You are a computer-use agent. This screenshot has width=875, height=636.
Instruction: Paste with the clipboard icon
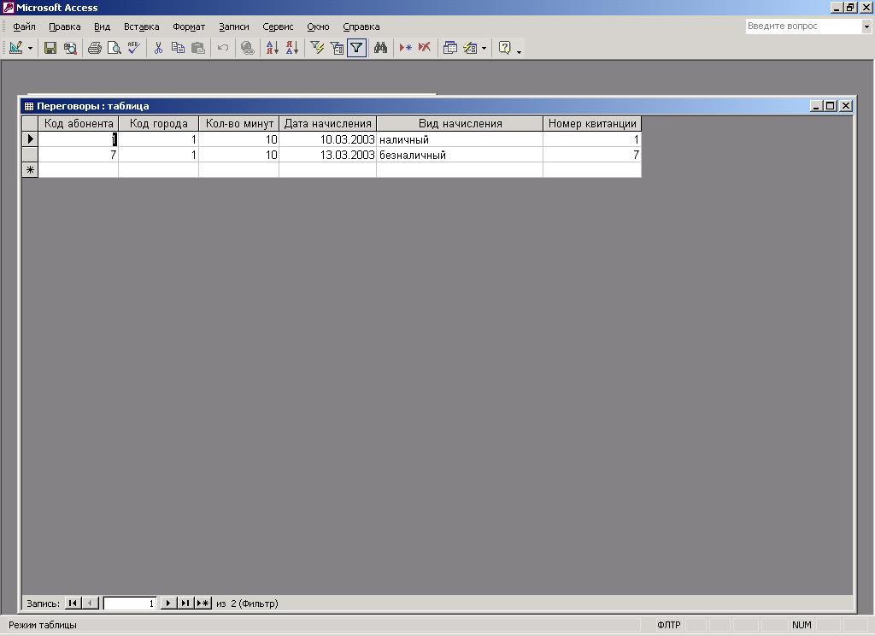[x=197, y=48]
